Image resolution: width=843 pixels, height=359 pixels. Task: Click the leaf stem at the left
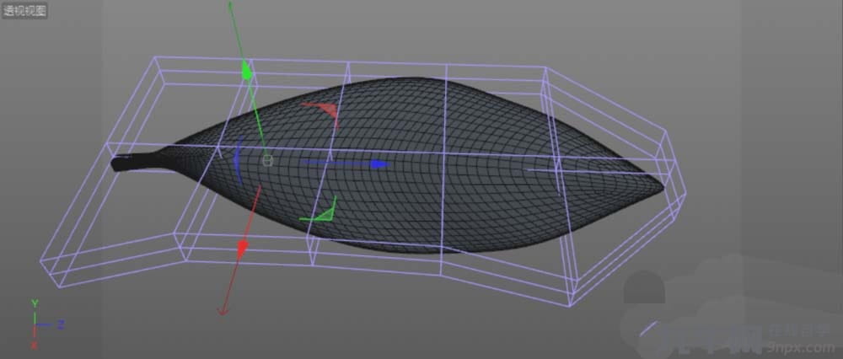(139, 161)
